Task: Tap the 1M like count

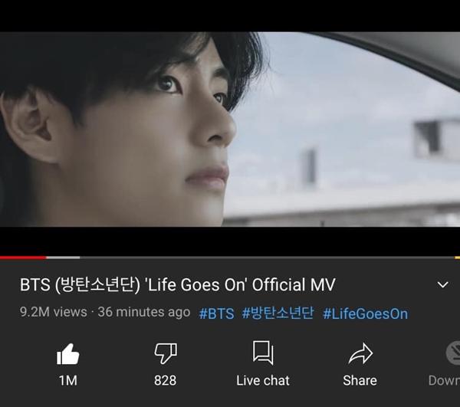Action: [x=68, y=381]
